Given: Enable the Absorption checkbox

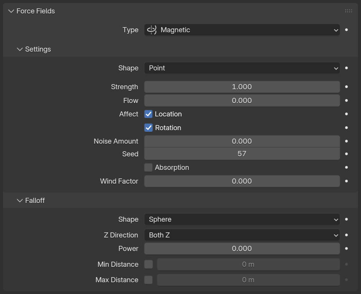Looking at the screenshot, I should tap(148, 167).
